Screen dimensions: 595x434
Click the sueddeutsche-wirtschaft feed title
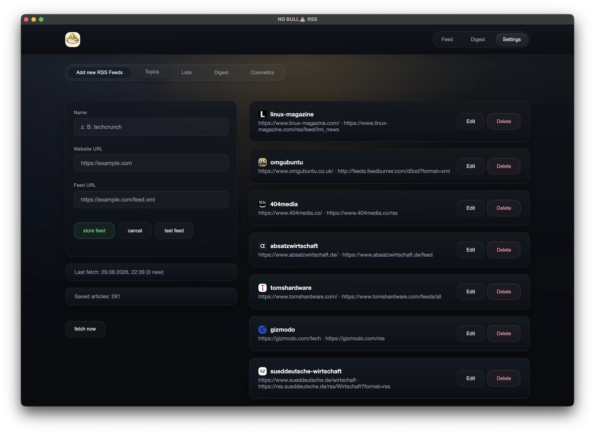306,371
